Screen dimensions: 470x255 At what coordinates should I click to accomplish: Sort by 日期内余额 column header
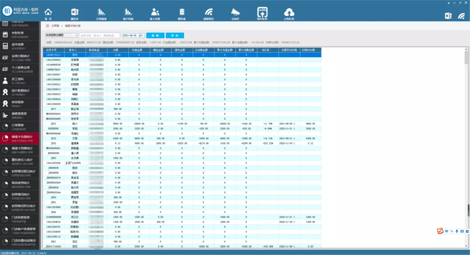[x=311, y=50]
